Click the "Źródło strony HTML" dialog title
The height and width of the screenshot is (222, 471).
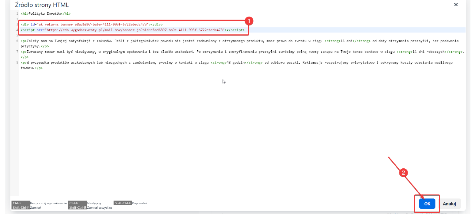pyautogui.click(x=42, y=5)
